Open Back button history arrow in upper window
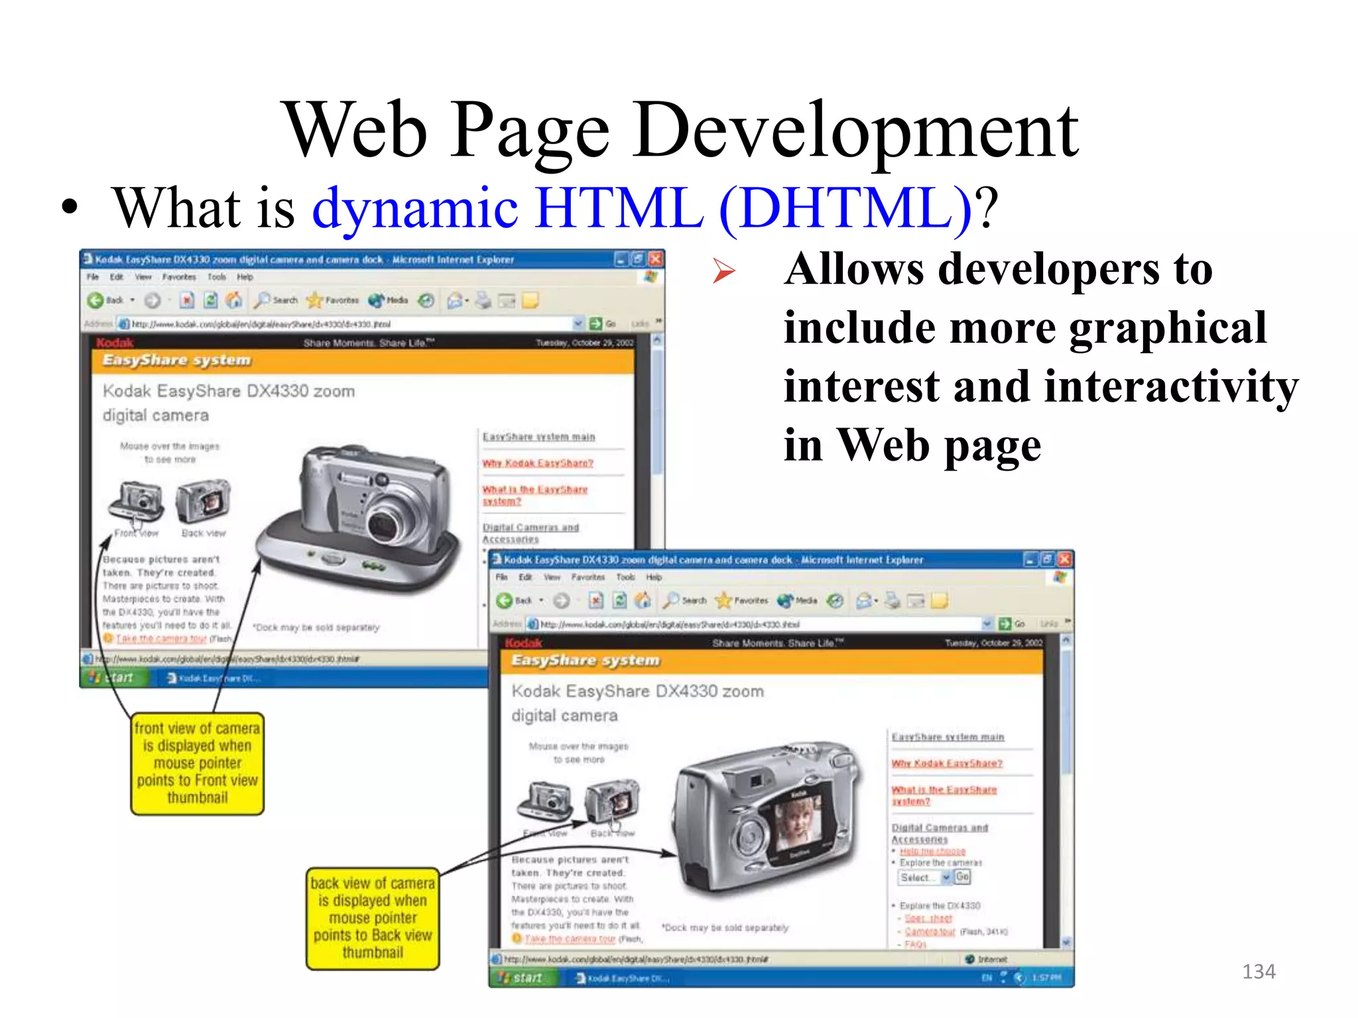 pyautogui.click(x=132, y=300)
